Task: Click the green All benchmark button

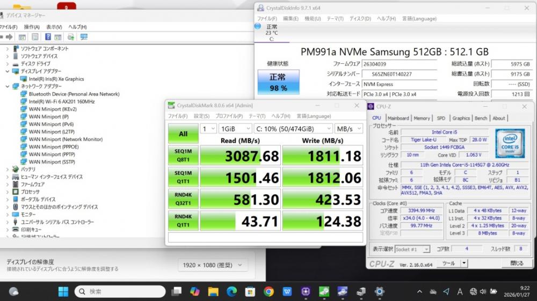Action: [x=183, y=134]
